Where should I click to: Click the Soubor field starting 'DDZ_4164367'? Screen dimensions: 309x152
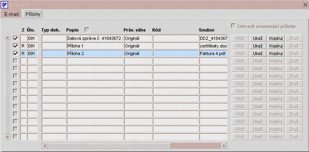coord(214,38)
